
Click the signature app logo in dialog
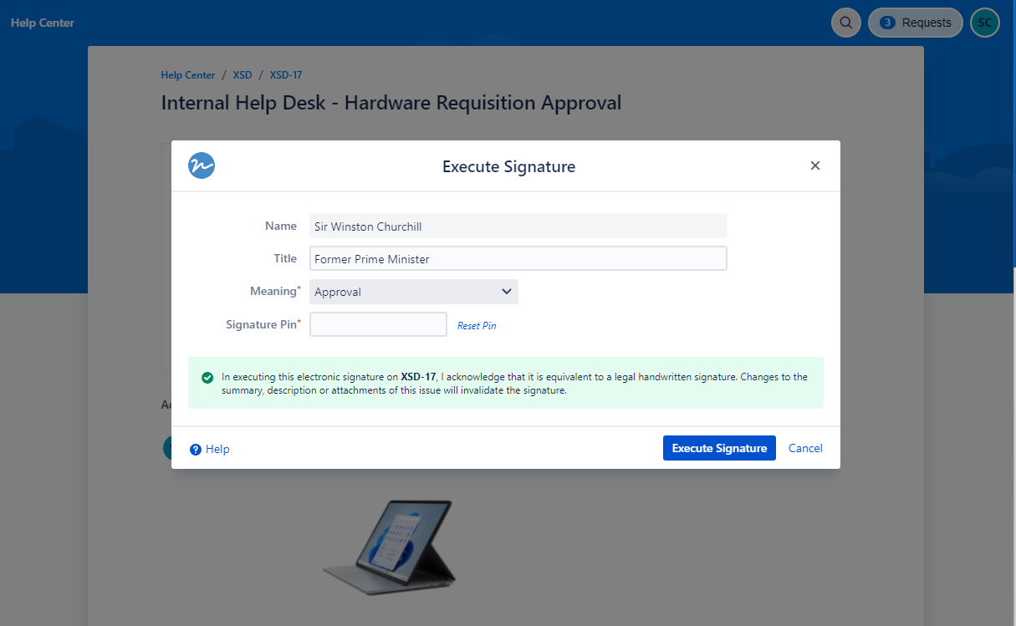(x=202, y=165)
